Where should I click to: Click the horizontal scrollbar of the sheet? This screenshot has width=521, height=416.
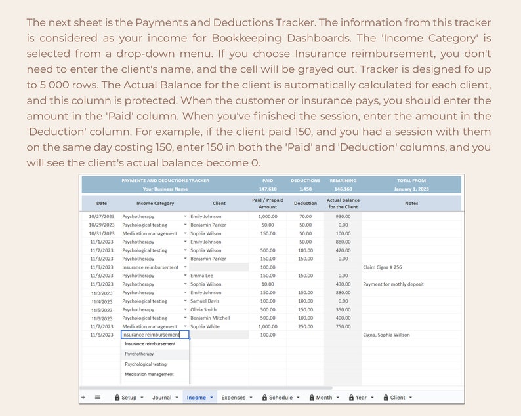(206, 387)
